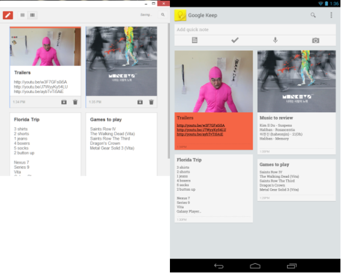Image resolution: width=341 pixels, height=273 pixels.
Task: Tap the 1:36 status bar clock
Action: click(334, 4)
